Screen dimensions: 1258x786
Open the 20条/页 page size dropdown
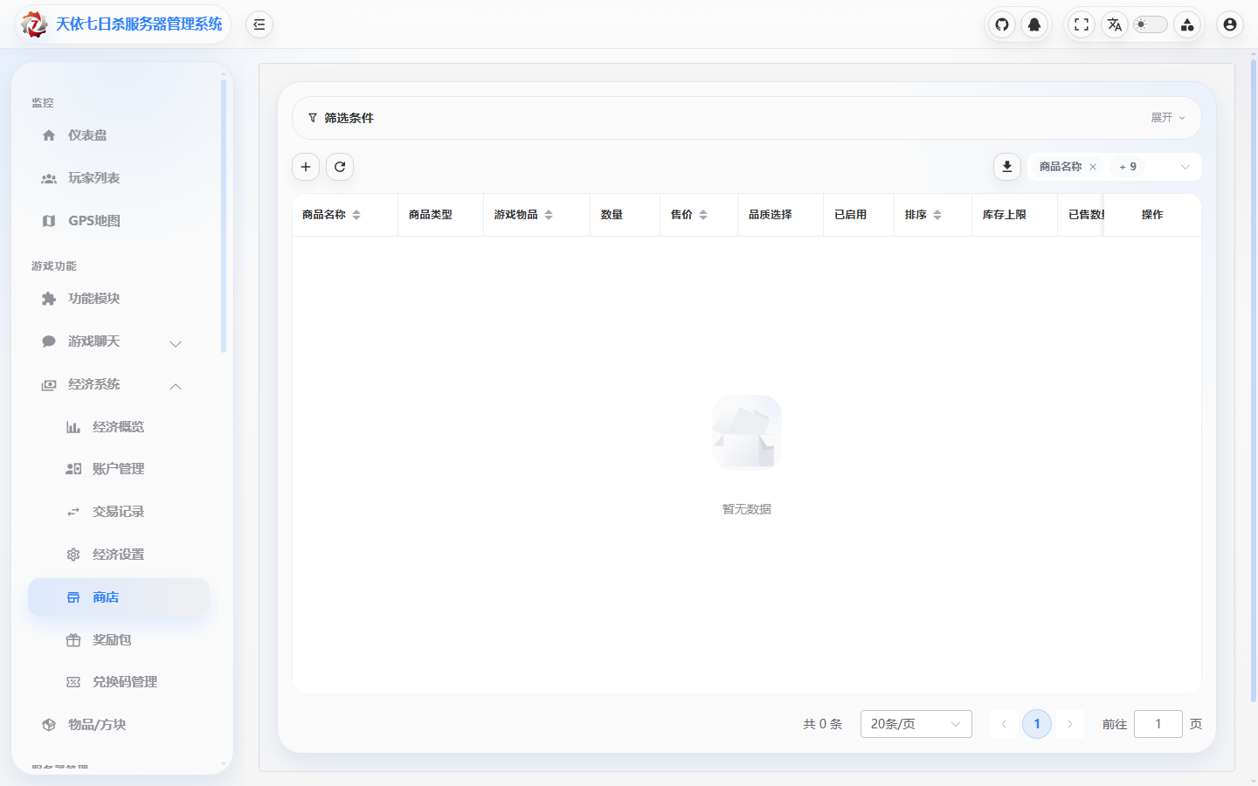[x=916, y=724]
